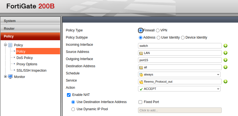Expand the Monitor tree node
Screen dimensions: 238x116
click(x=5, y=77)
